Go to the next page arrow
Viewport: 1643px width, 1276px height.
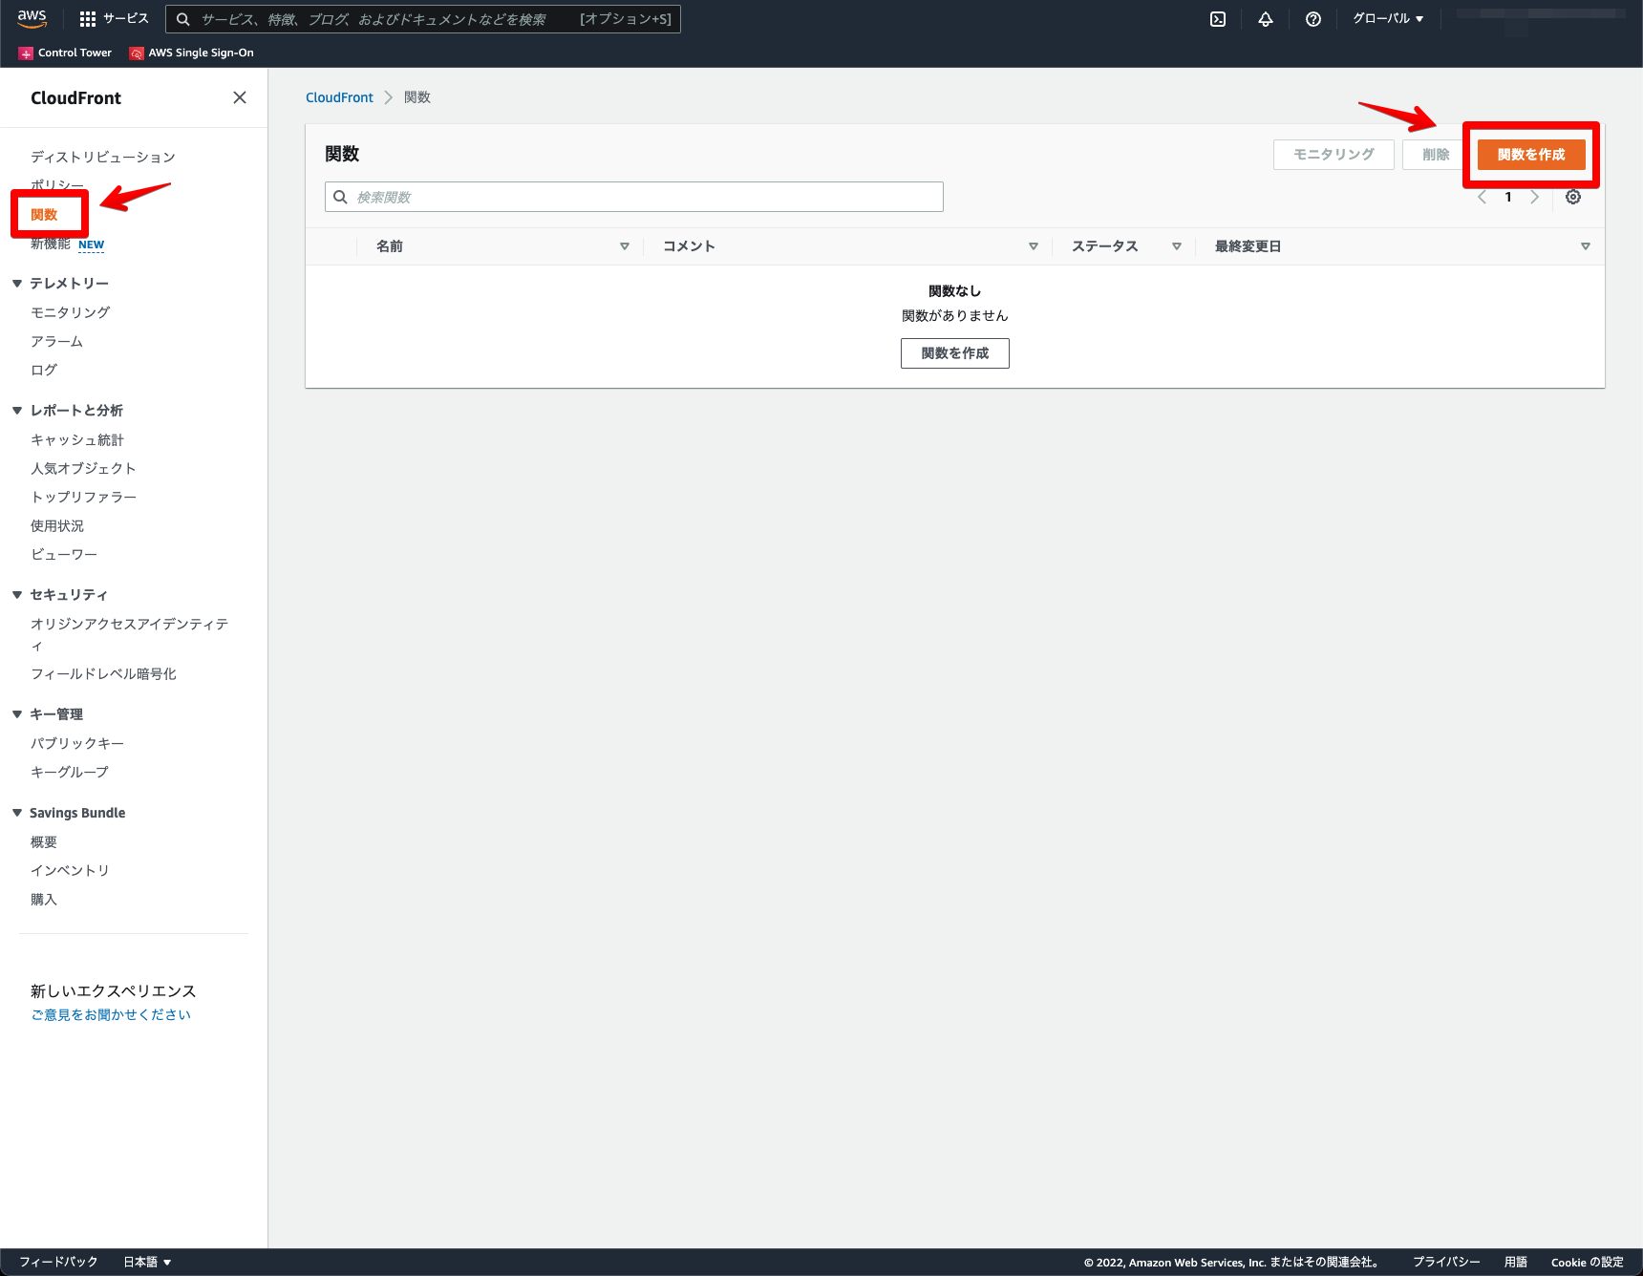pos(1535,197)
